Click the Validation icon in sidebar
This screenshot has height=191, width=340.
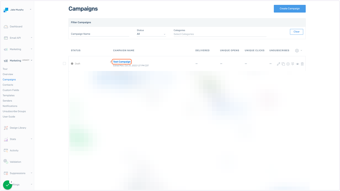point(6,162)
